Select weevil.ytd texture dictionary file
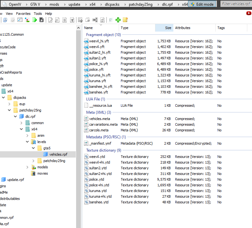Viewport: 252px width, 228px height. pos(97,157)
